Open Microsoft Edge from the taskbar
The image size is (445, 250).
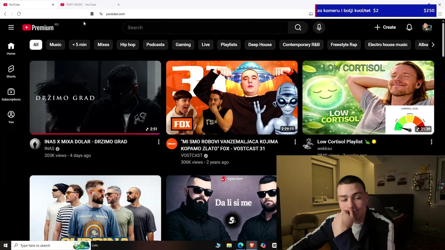point(240,245)
